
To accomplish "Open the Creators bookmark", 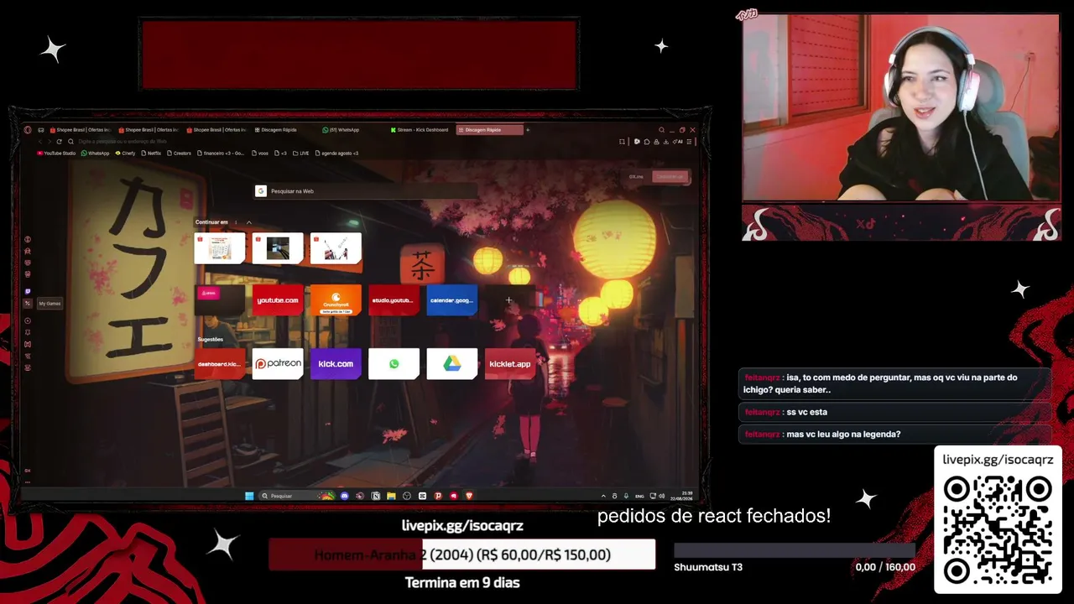I will 180,154.
